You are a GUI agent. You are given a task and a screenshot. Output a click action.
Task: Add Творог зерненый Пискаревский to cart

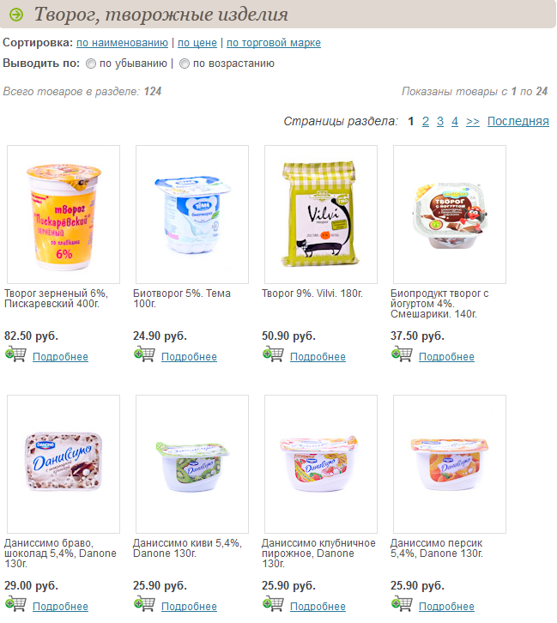coord(16,354)
